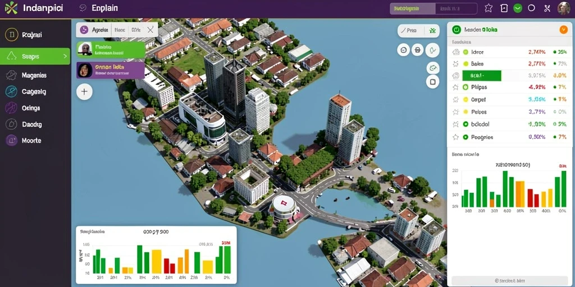Toggle the yellow Peipes status dot

click(x=466, y=112)
